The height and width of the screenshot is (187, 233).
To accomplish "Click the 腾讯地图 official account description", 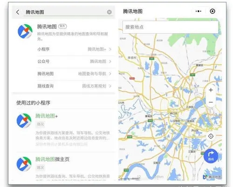I will tap(73, 36).
